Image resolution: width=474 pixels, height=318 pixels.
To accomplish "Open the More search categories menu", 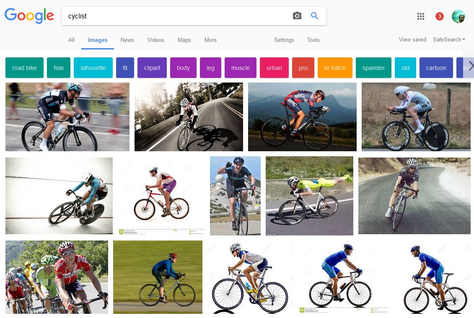I will [210, 40].
